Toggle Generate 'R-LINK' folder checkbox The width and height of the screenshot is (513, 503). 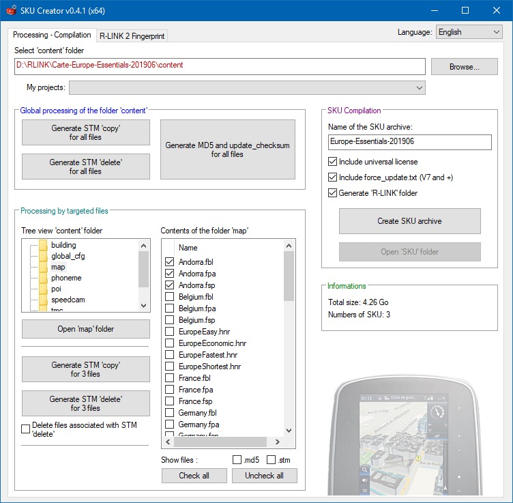click(x=332, y=193)
